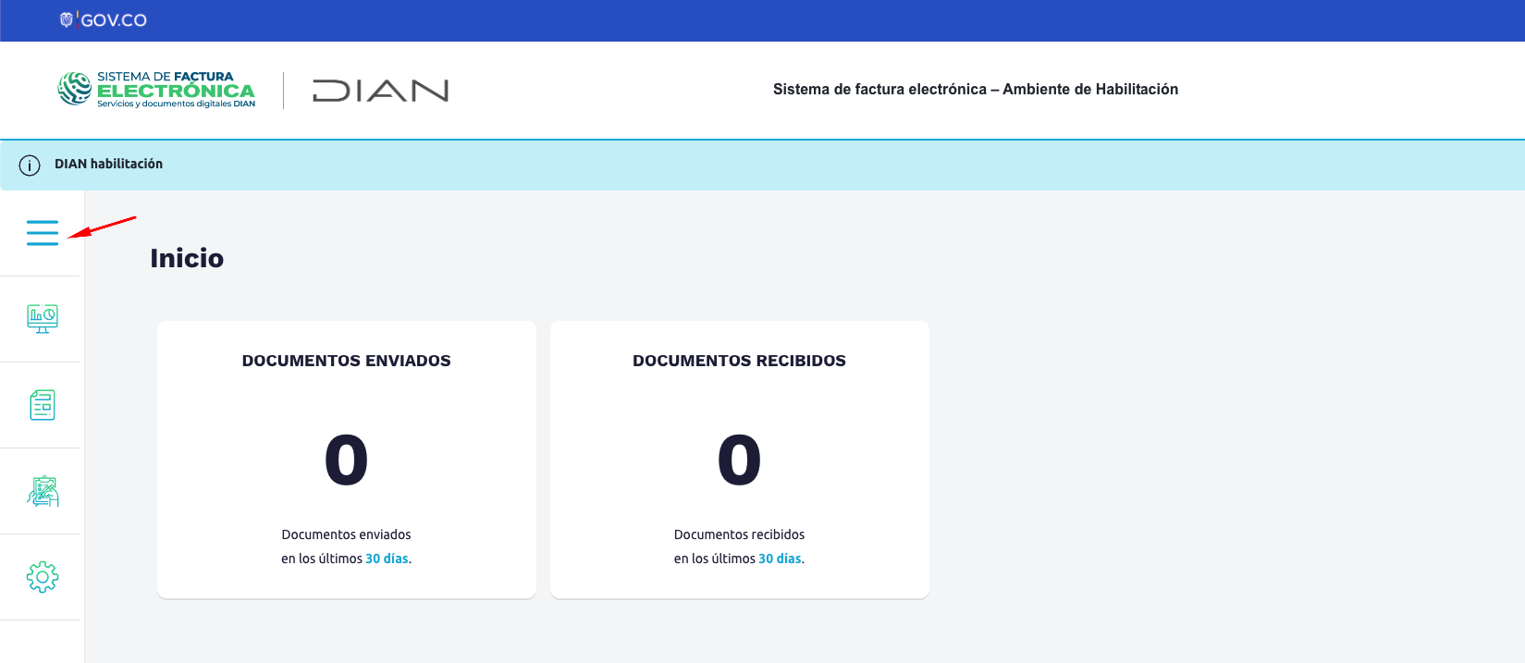Click the DIAN logo in header
The width and height of the screenshot is (1525, 663).
[380, 91]
